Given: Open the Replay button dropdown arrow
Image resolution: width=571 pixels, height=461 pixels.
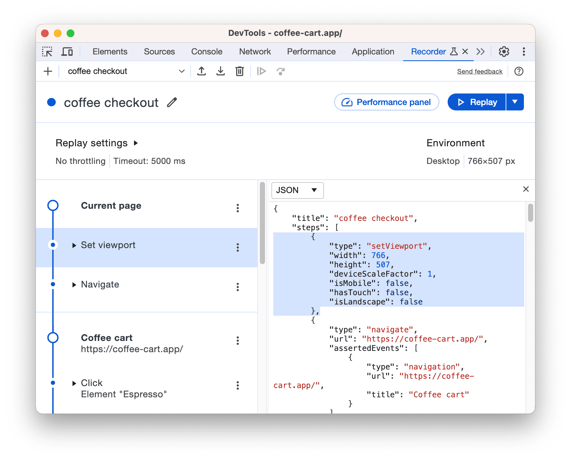Looking at the screenshot, I should [515, 102].
